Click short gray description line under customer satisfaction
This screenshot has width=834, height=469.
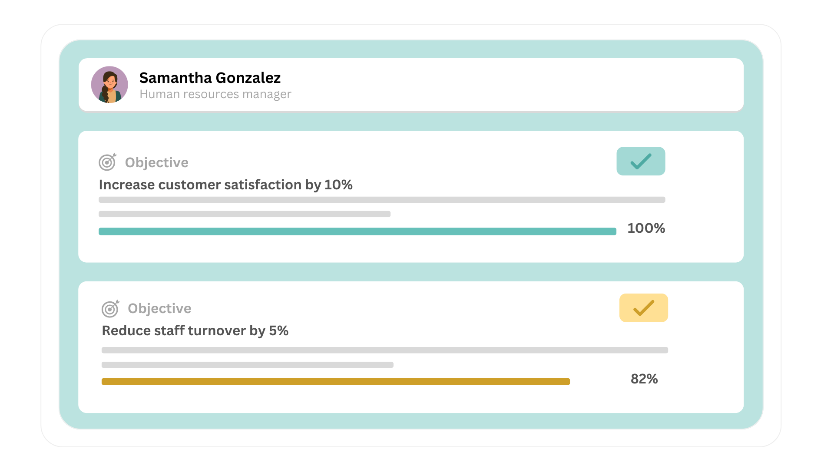[244, 214]
